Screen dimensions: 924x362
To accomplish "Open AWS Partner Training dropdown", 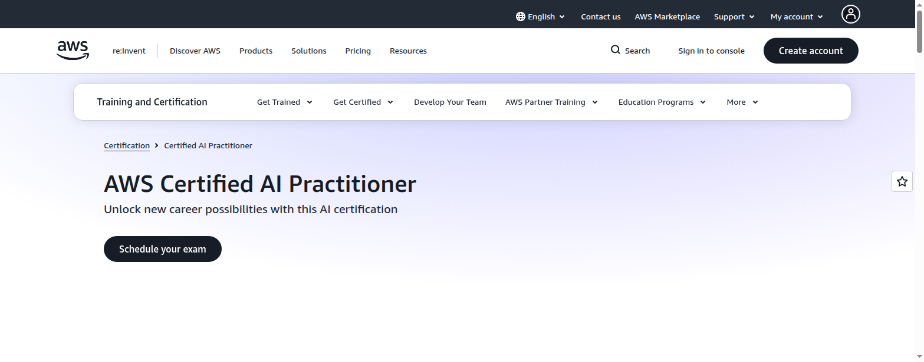I will [551, 102].
